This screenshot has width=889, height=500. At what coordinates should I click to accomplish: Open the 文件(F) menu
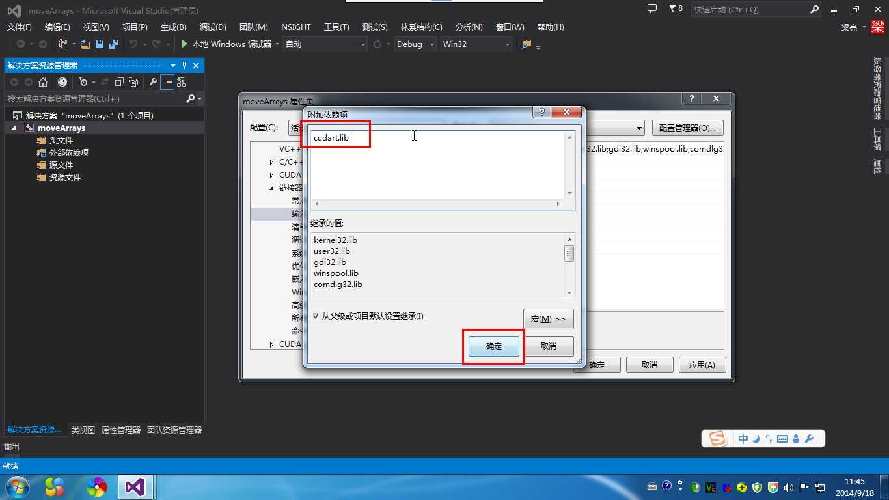coord(20,27)
